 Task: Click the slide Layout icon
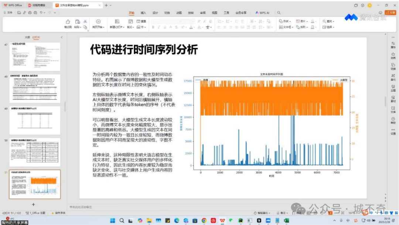pos(130,22)
